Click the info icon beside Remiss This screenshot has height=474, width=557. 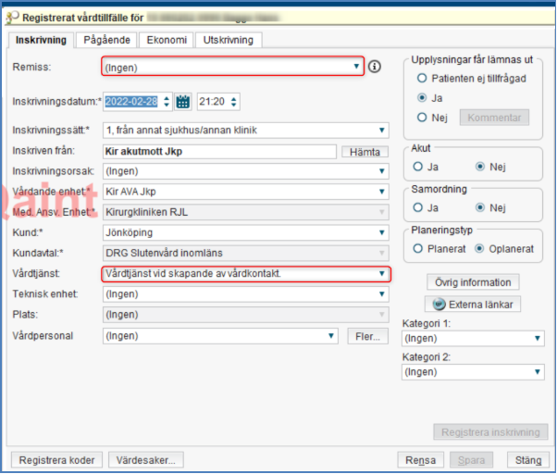click(x=375, y=67)
